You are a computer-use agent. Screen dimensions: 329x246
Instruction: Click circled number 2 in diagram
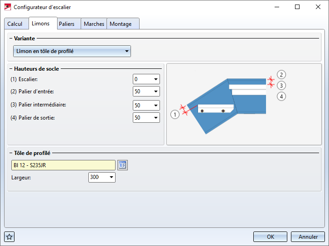coord(281,75)
